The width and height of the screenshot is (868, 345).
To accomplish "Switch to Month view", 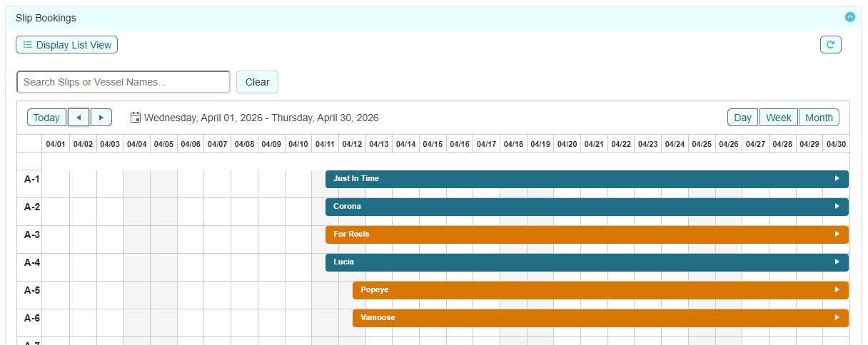I will point(819,118).
